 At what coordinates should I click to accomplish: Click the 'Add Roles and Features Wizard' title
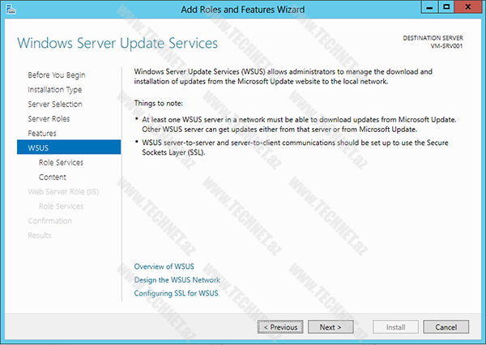(243, 9)
